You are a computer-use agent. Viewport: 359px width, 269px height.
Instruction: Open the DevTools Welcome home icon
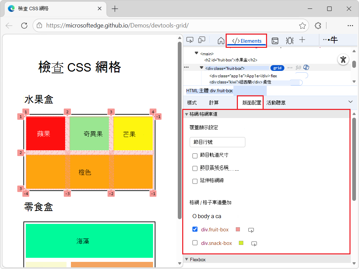pyautogui.click(x=221, y=41)
